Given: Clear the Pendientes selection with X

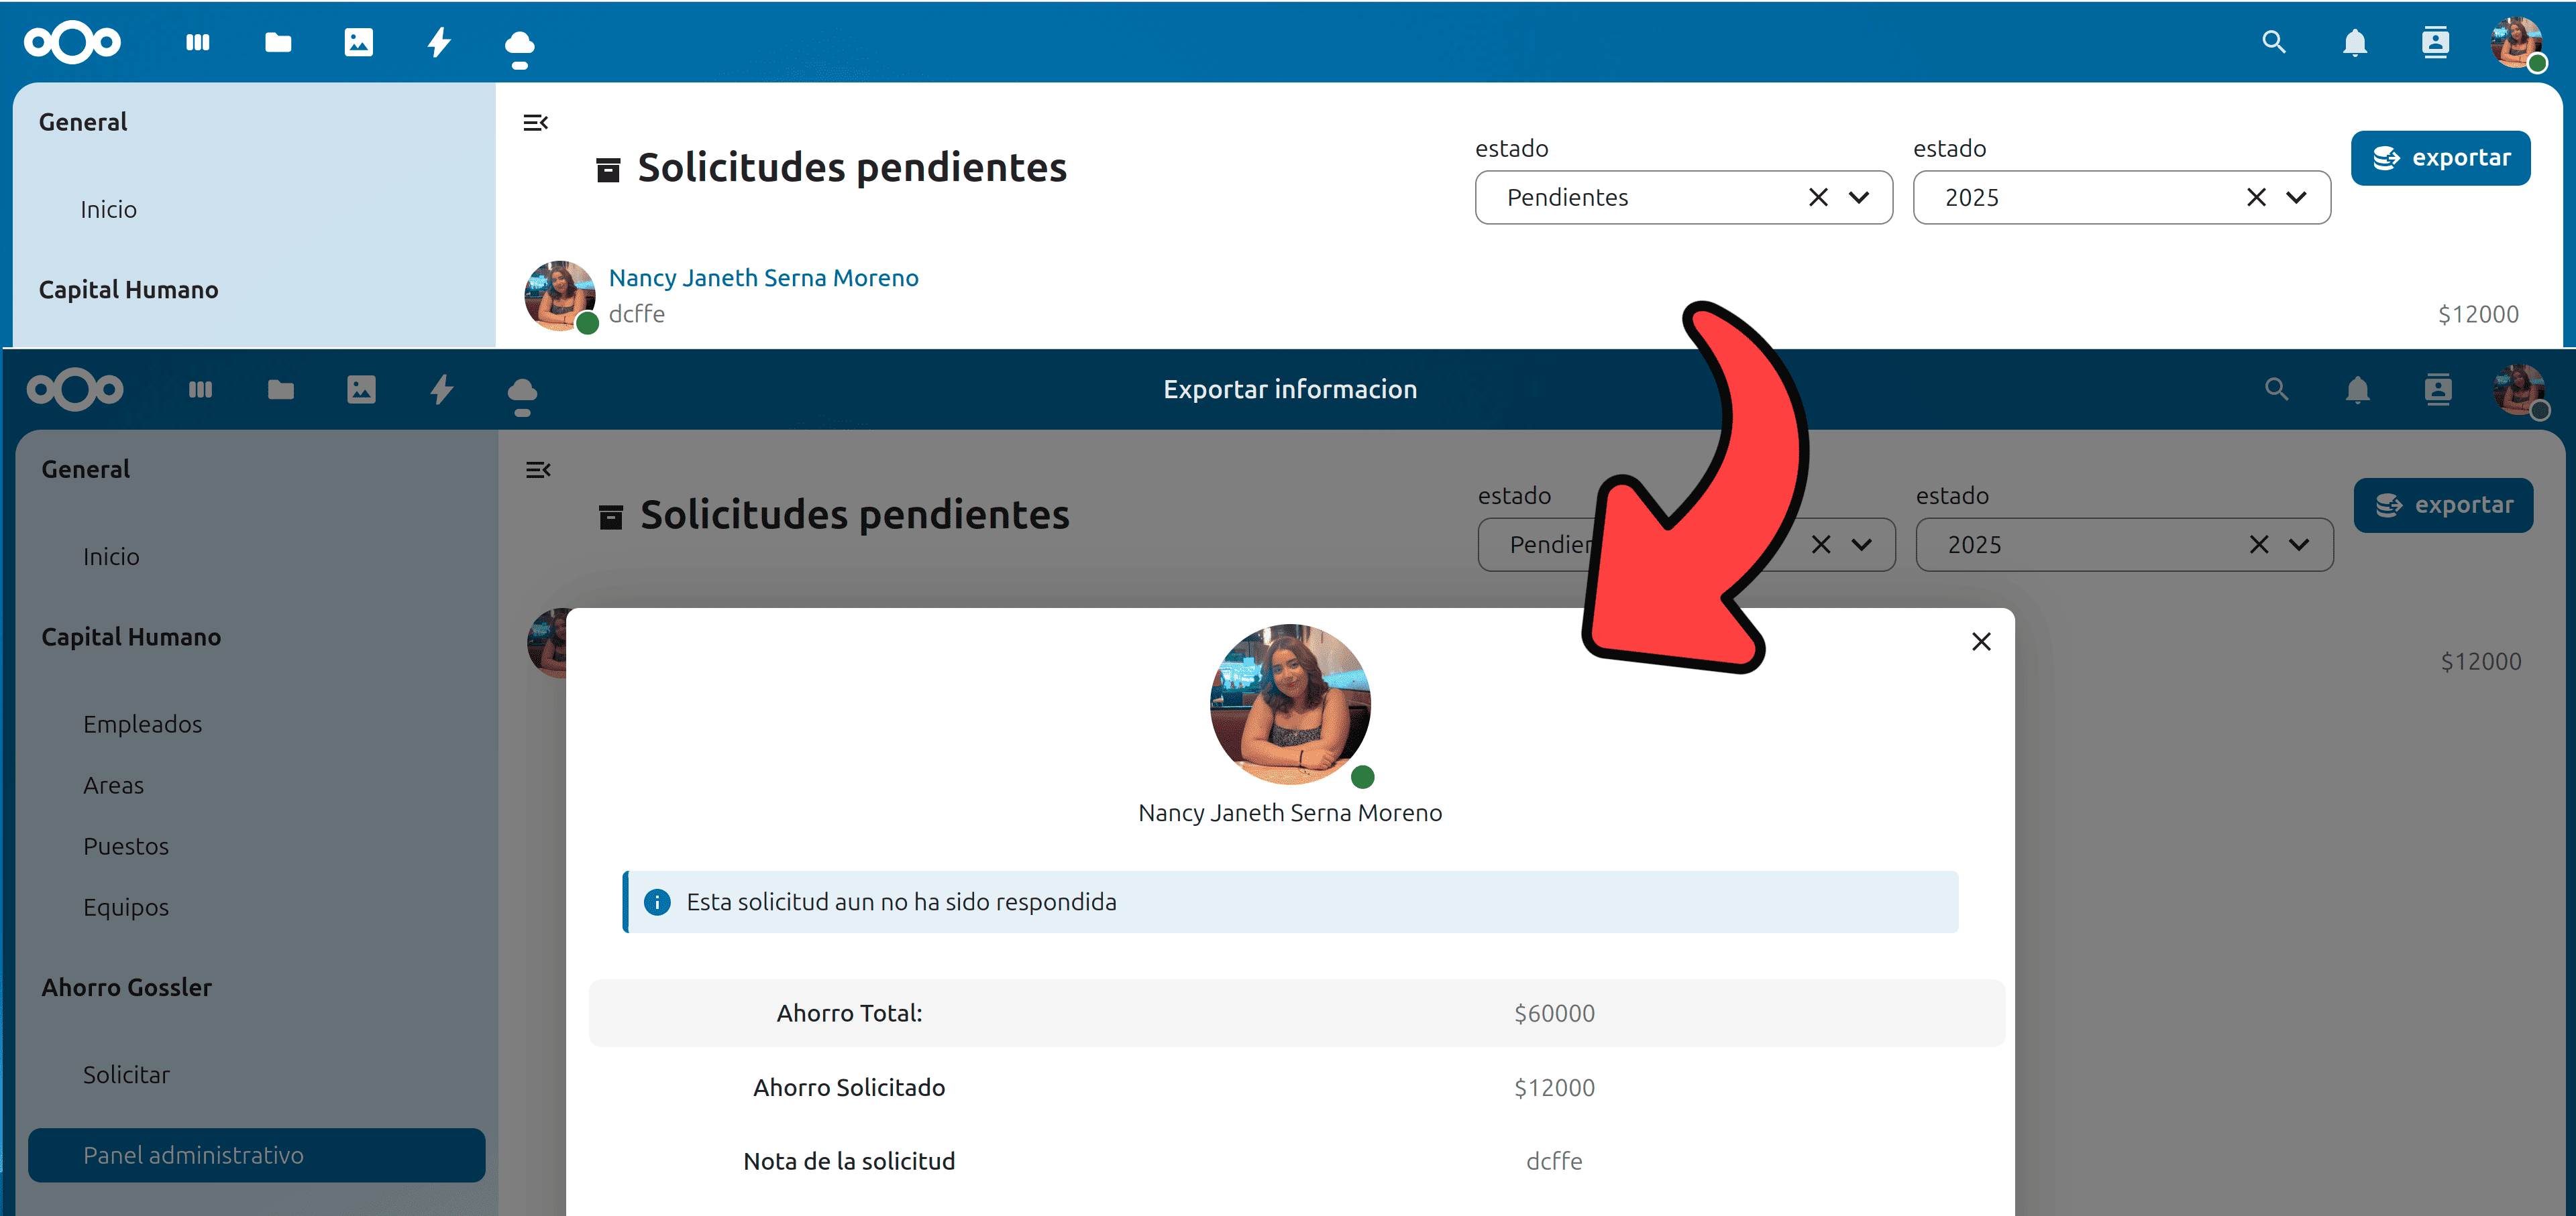Looking at the screenshot, I should [x=1818, y=197].
